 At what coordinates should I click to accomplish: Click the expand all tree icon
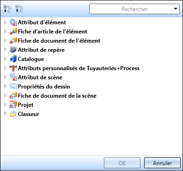point(7,9)
